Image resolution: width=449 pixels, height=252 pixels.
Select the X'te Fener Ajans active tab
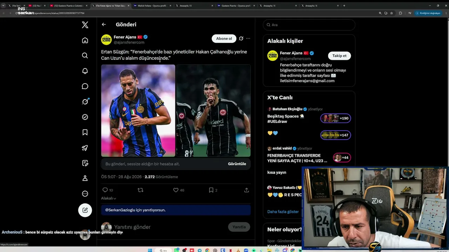point(110,6)
